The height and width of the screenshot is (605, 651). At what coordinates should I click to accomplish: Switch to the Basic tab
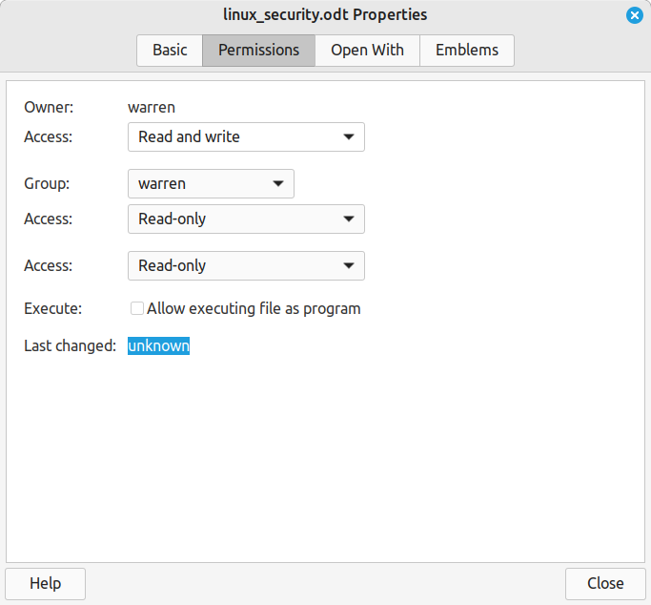[170, 51]
